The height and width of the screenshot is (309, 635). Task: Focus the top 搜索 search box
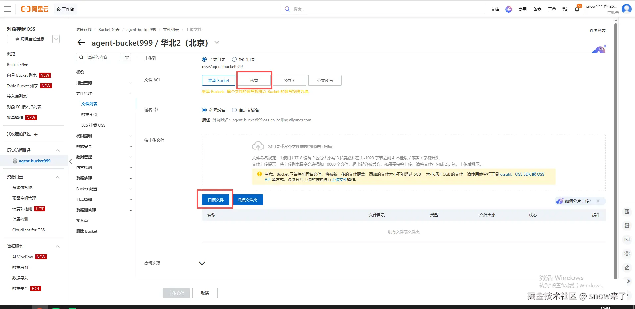[x=382, y=9]
